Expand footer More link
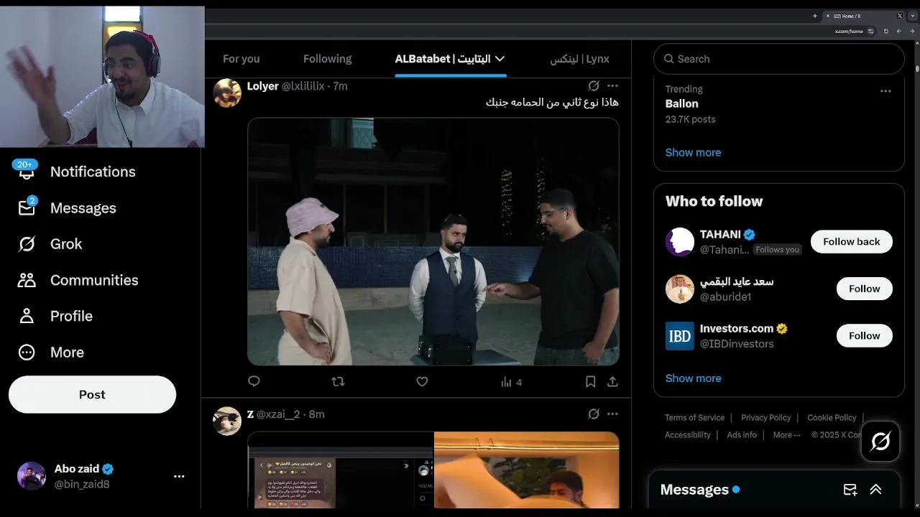Screen dimensions: 920x517 (786, 435)
